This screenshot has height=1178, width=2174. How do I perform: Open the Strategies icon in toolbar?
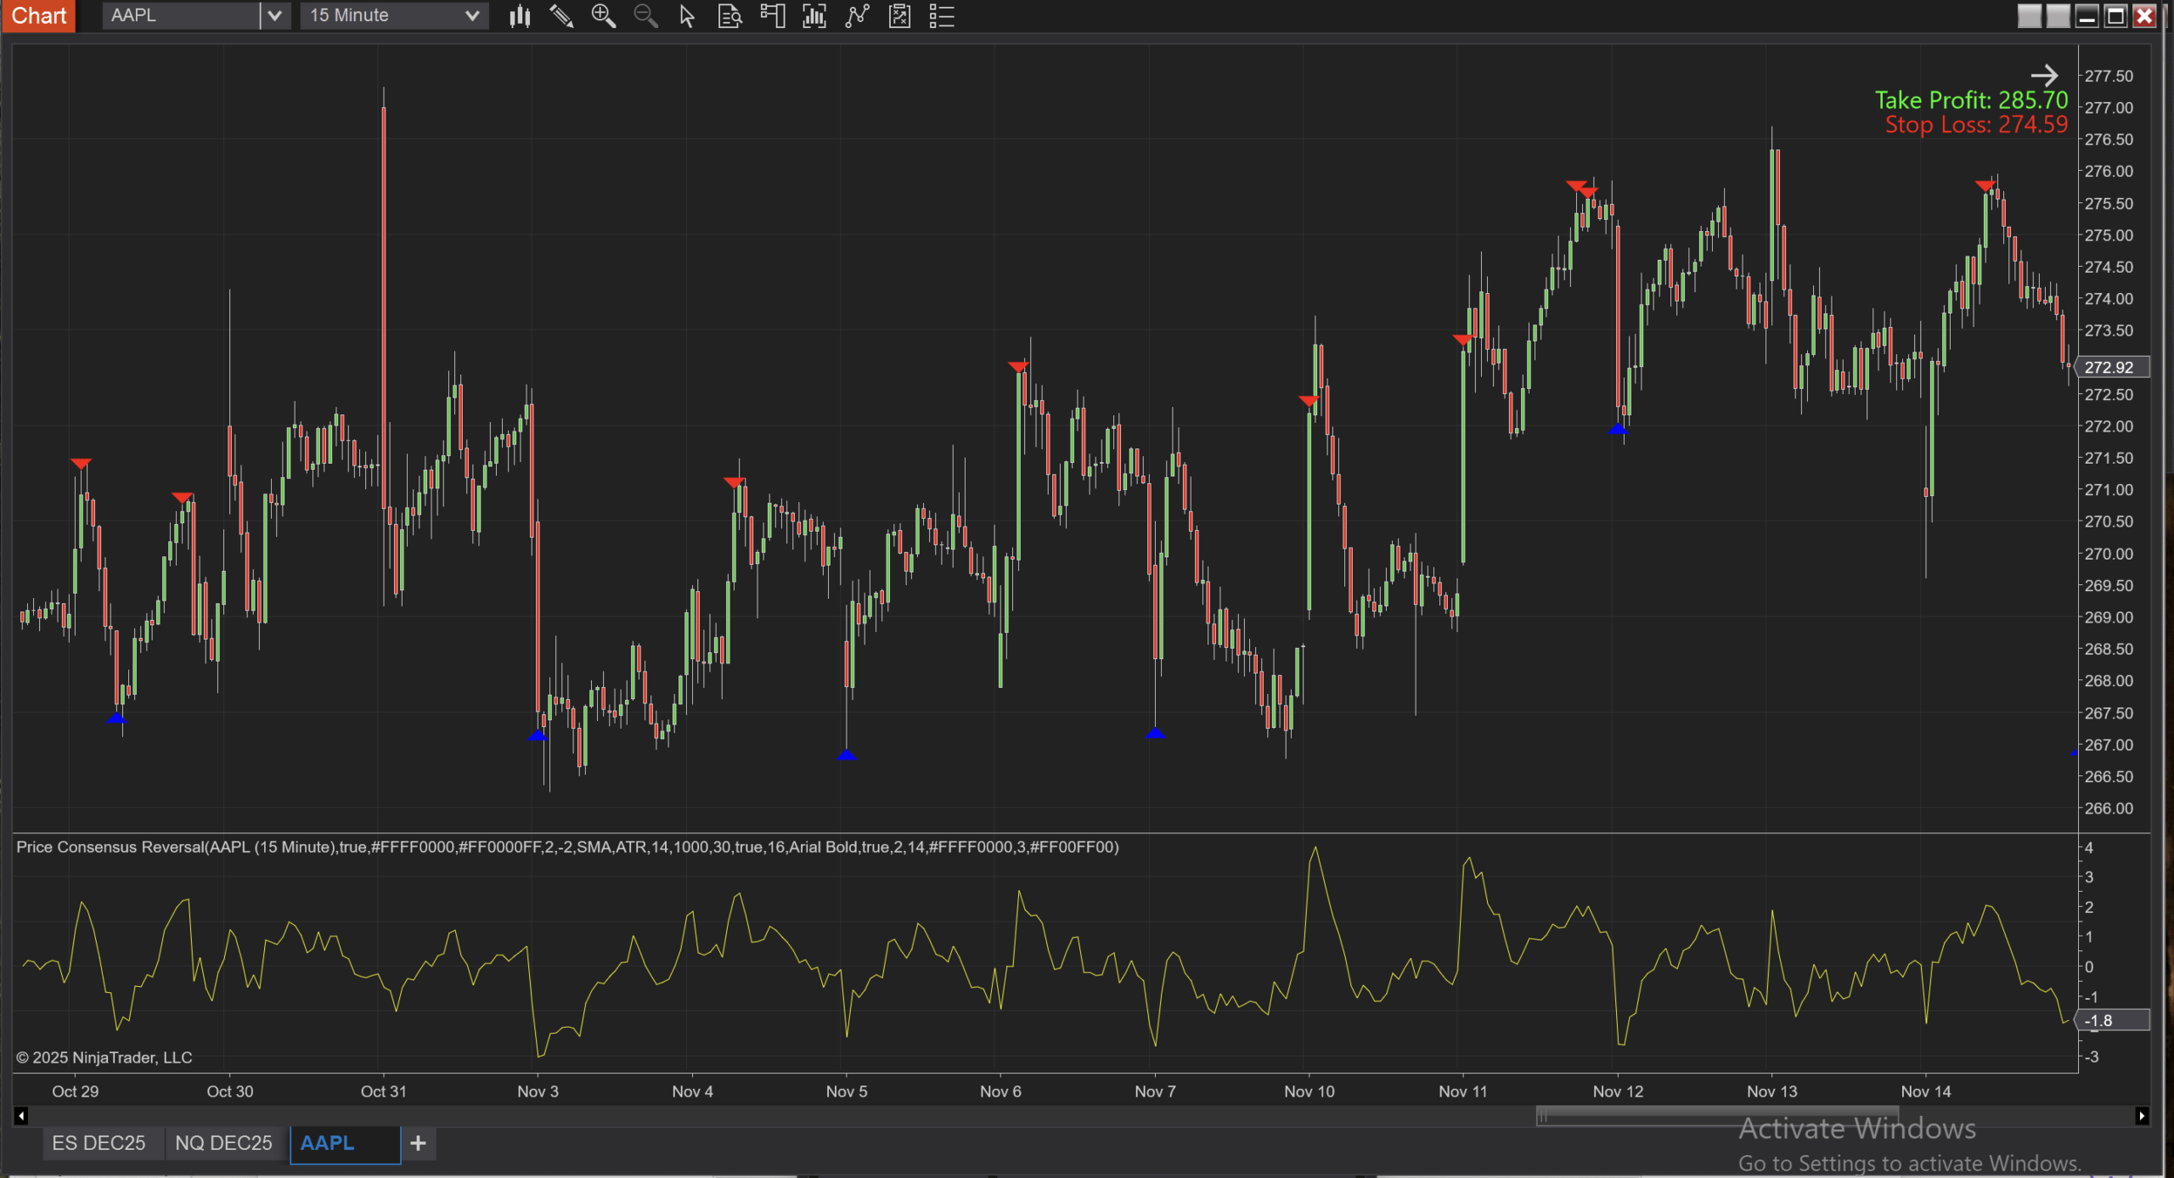point(899,16)
